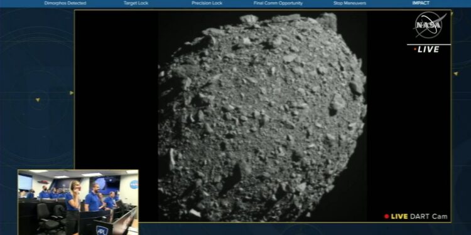Click the LIVE DART Cam label
This screenshot has height=235, width=471.
tap(416, 216)
